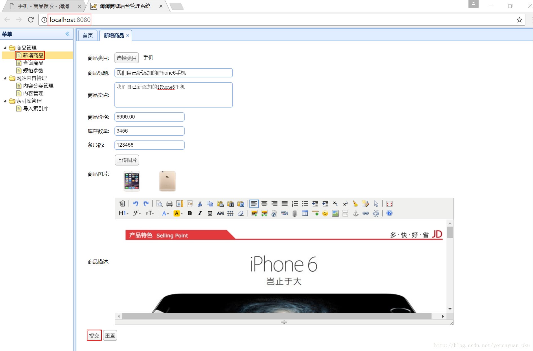The width and height of the screenshot is (533, 351).
Task: Open yellow highlight color picker
Action: 178,213
